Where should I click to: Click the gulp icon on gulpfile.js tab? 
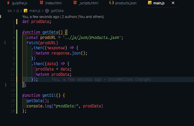tap(8, 3)
